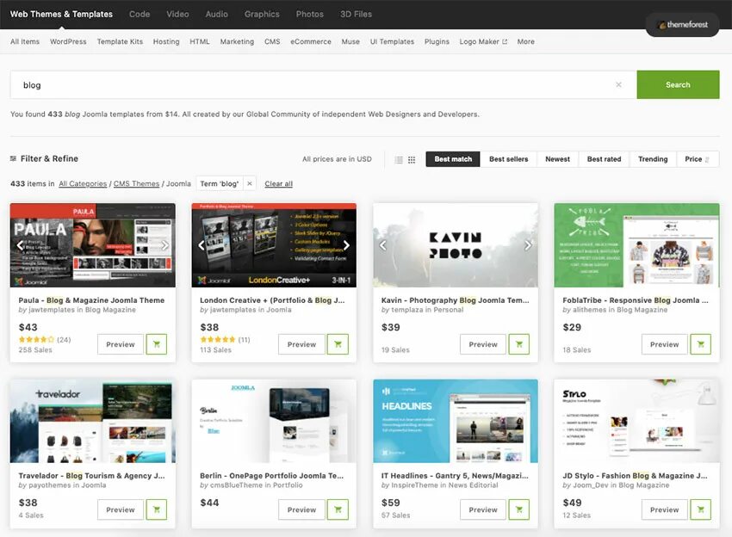Viewport: 732px width, 537px height.
Task: Sort results by Price
Action: [x=698, y=159]
